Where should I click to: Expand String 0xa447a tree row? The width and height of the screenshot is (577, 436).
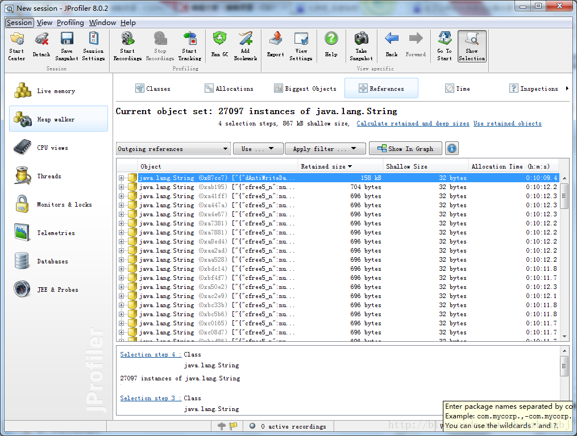(x=122, y=205)
